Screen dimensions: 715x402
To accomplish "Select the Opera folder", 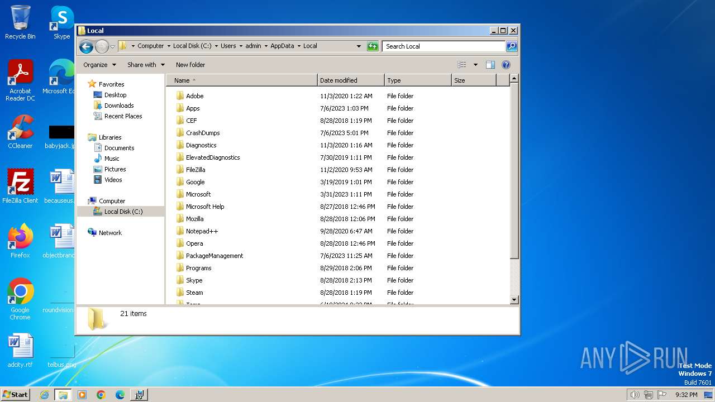I will point(194,243).
